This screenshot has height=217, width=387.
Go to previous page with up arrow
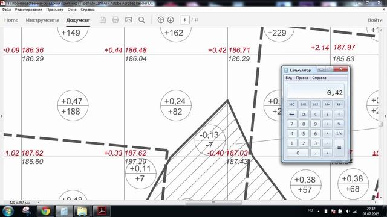coord(161,20)
